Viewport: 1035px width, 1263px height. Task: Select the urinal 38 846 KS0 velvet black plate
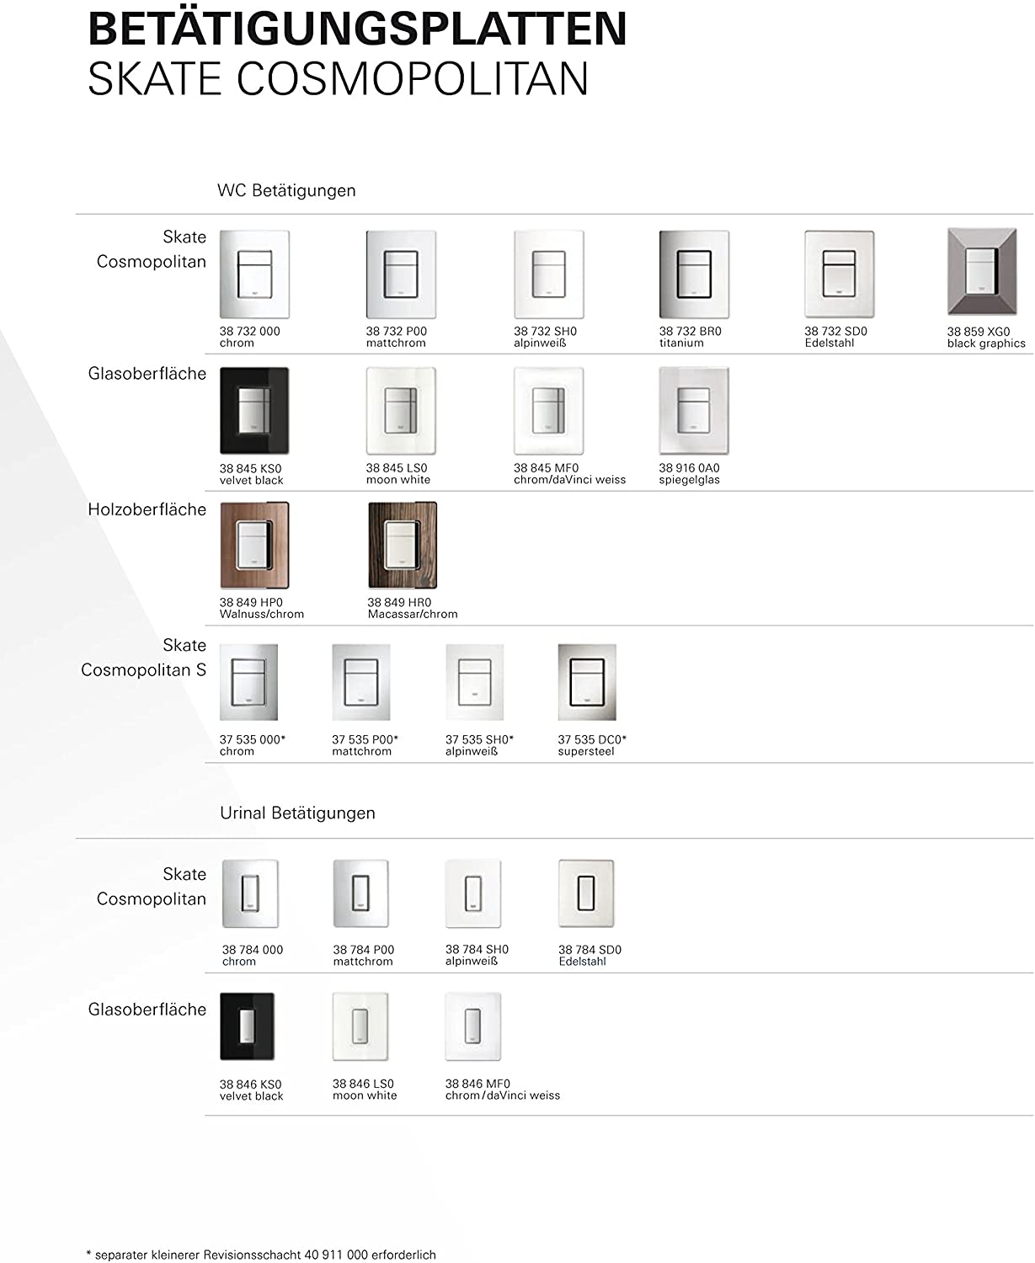(x=248, y=1027)
